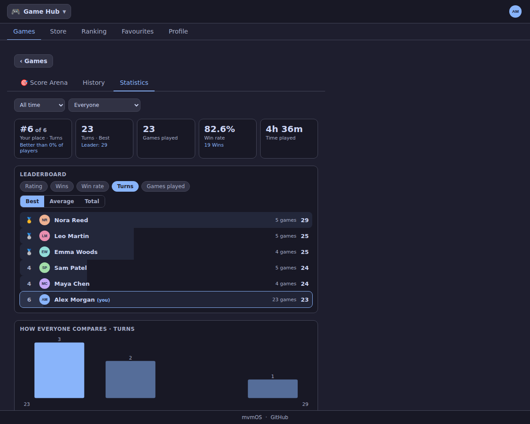530x424 pixels.
Task: Click the 4h 36m Time played card
Action: [289, 139]
